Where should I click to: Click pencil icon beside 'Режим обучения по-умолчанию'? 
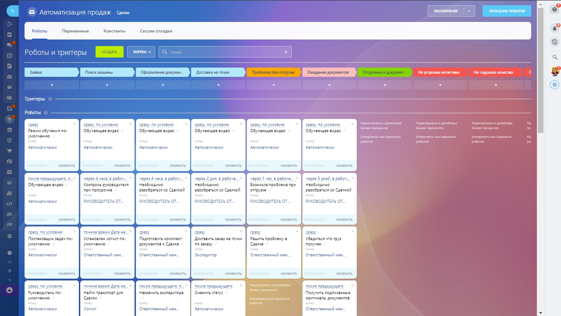coord(54,136)
